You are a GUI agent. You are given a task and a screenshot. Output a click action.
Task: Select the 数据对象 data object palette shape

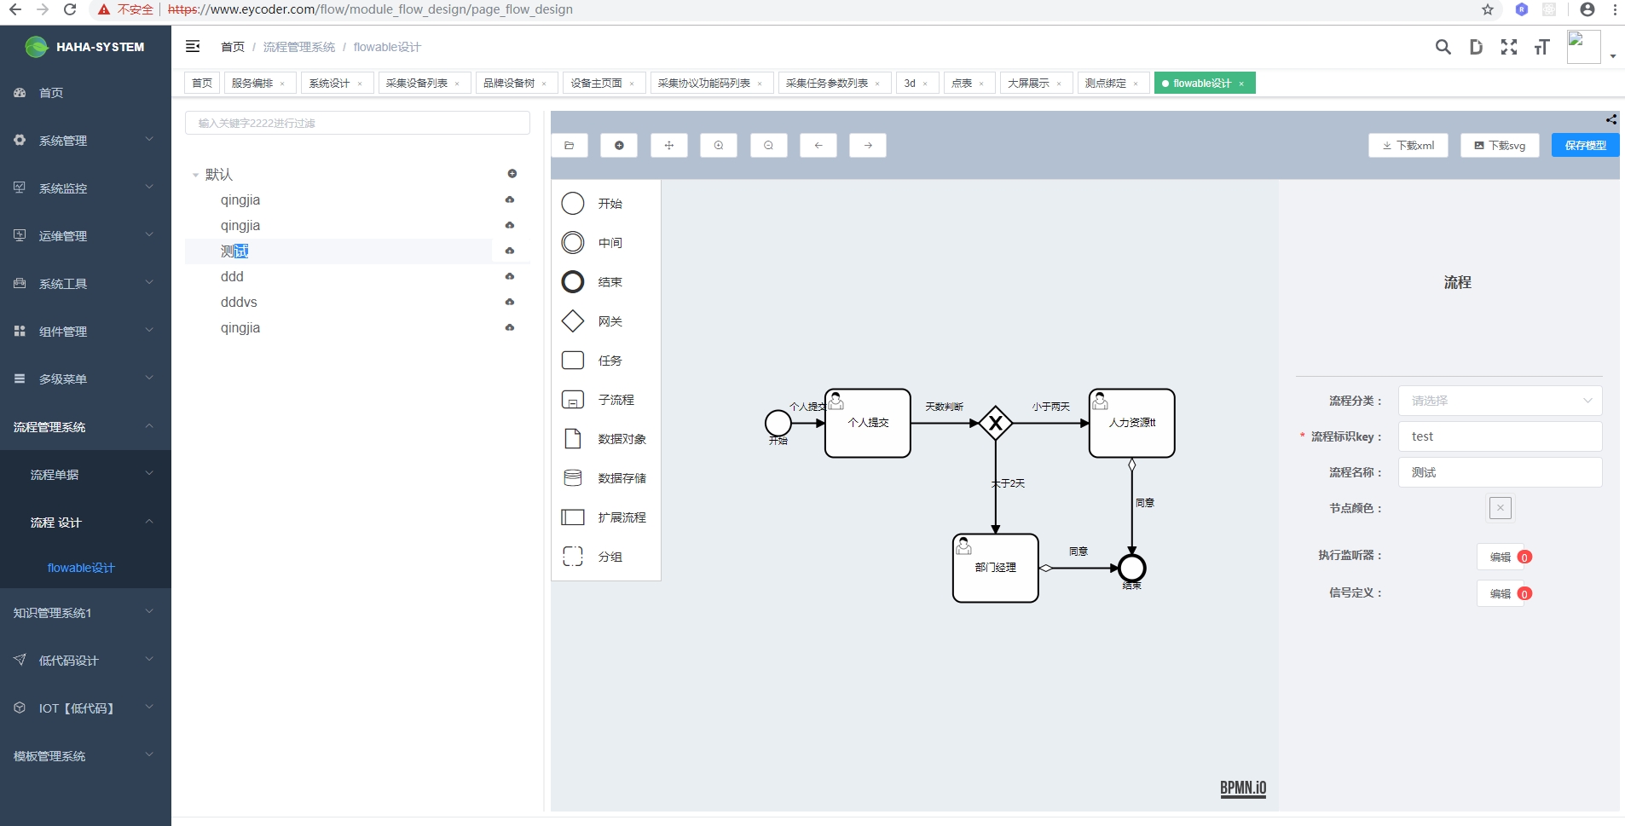pyautogui.click(x=573, y=439)
